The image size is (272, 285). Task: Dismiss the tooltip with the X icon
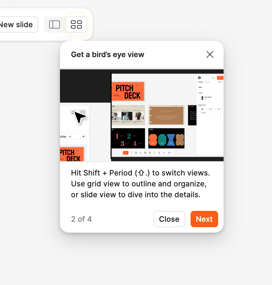(x=210, y=54)
